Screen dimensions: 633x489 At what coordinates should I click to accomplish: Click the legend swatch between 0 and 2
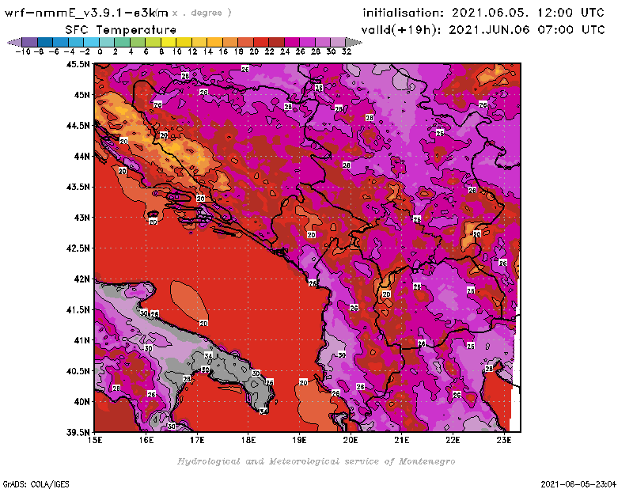point(107,42)
